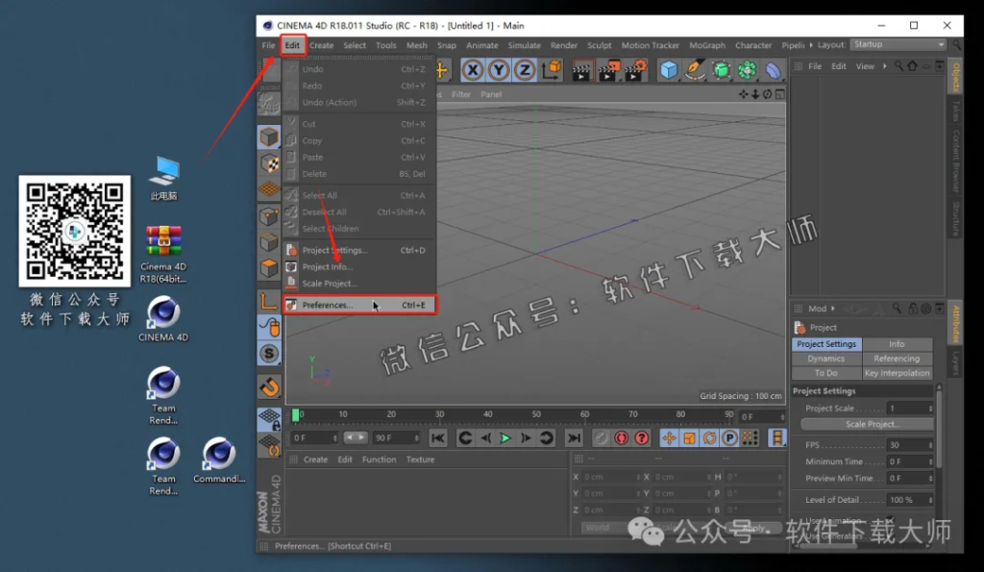Switch to the Key Interpolation tab
This screenshot has height=572, width=984.
[898, 373]
